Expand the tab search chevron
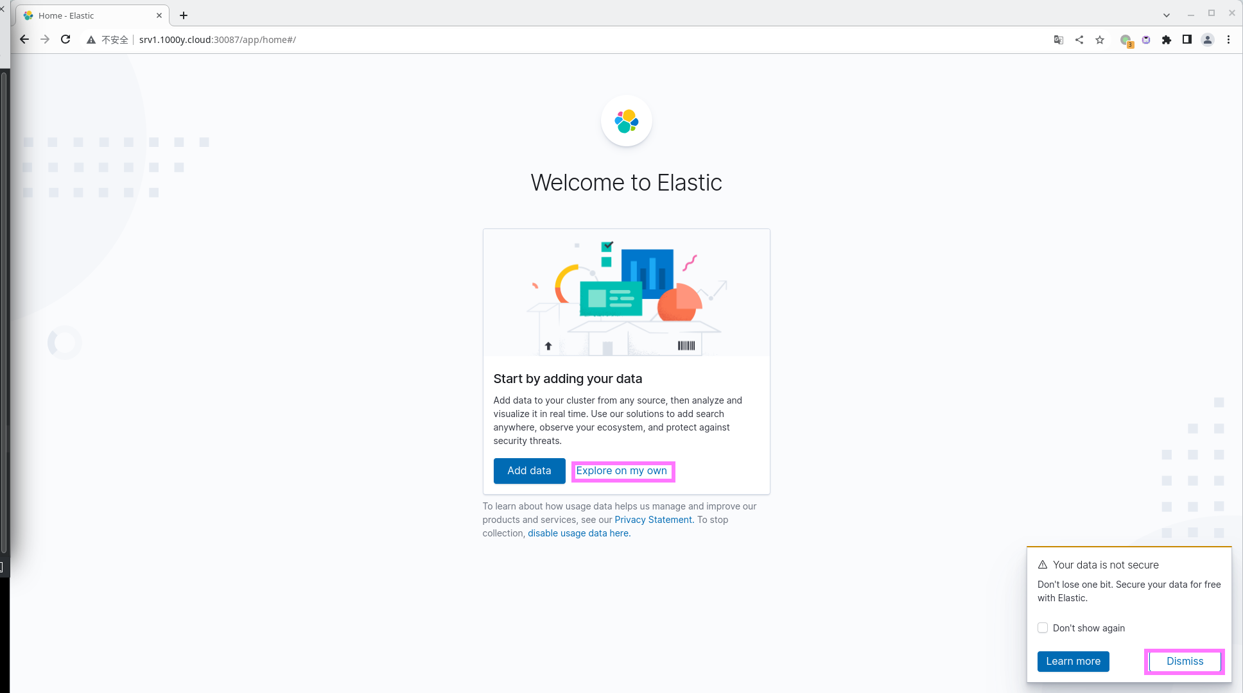1243x693 pixels. click(1167, 15)
